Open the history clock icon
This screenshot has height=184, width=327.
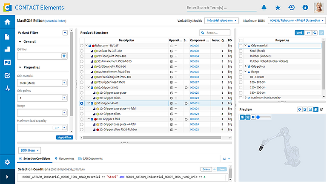(x=291, y=8)
